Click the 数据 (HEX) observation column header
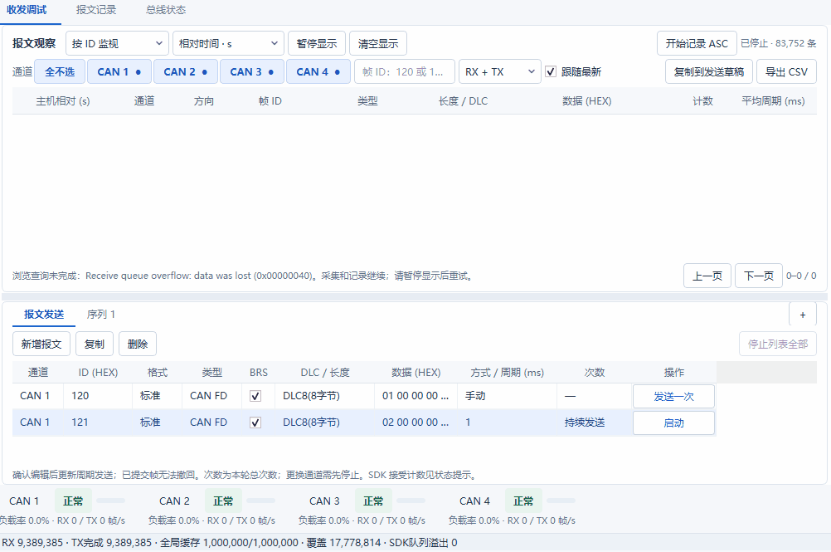This screenshot has width=831, height=552. pyautogui.click(x=586, y=100)
